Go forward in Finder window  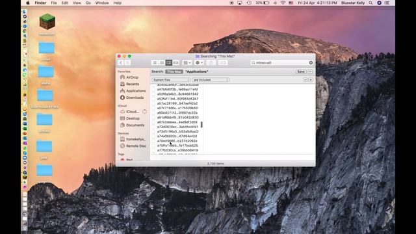(x=127, y=62)
